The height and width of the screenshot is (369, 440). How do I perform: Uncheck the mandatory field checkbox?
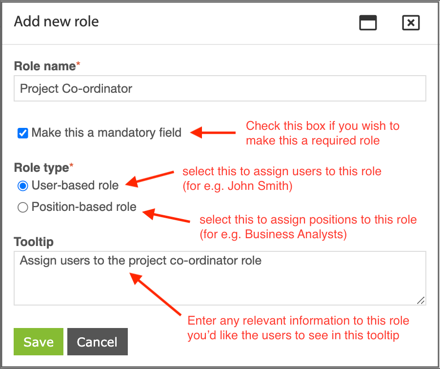coord(23,133)
